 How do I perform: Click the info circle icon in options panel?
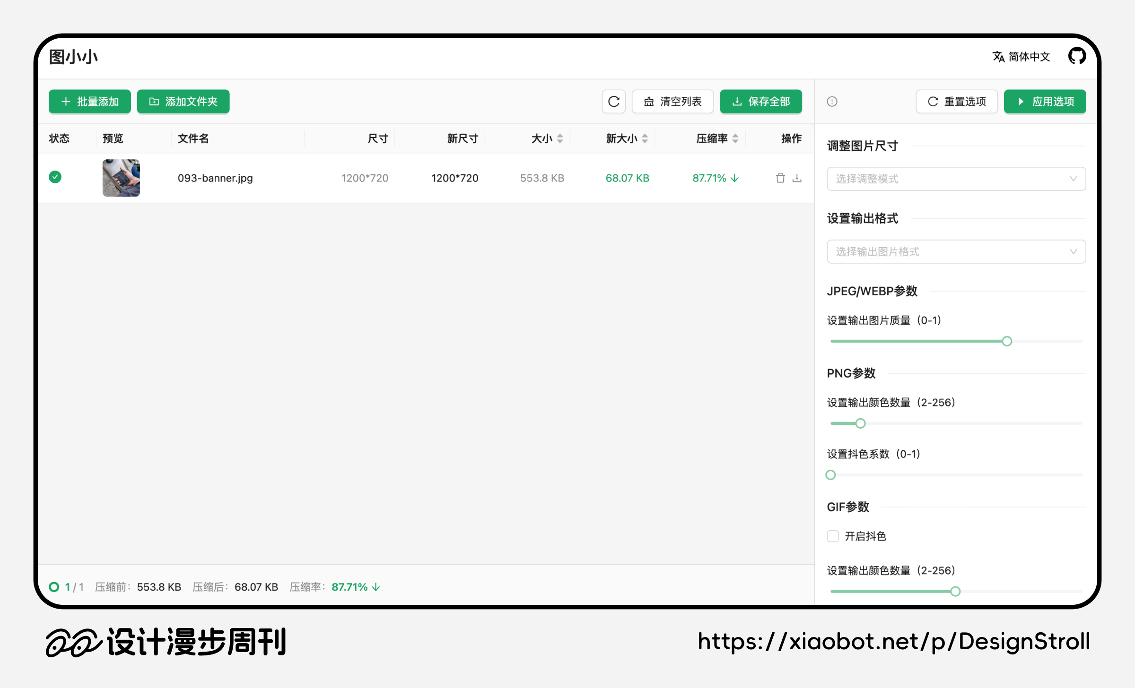pos(832,102)
